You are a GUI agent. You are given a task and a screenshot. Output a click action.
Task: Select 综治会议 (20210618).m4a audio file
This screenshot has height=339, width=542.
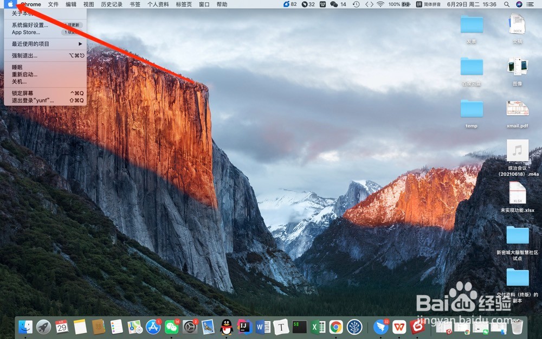click(x=518, y=158)
